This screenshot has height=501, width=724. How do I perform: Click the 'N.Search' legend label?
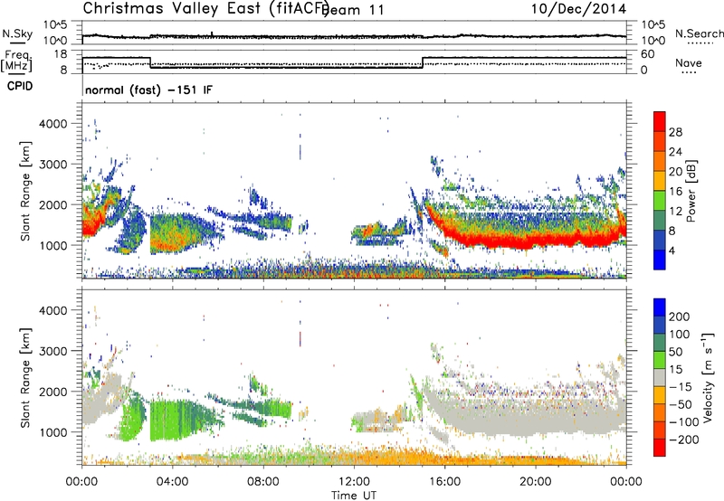click(x=699, y=33)
